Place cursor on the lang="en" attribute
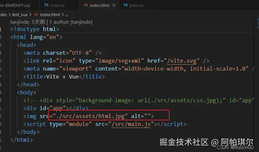Image resolution: width=259 pixels, height=152 pixels. [x=45, y=37]
